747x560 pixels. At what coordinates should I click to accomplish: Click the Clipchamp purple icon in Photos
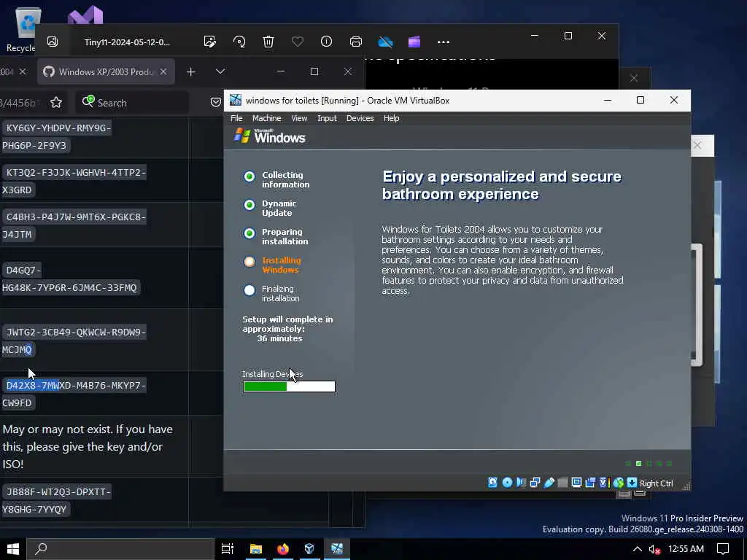[x=414, y=42]
